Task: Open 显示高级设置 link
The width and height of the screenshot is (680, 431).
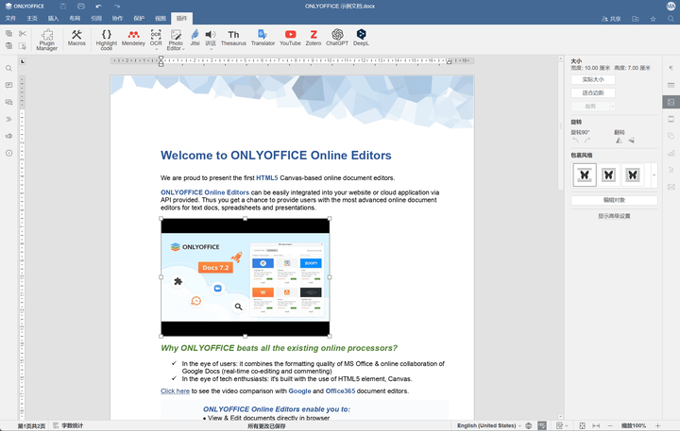Action: 614,216
